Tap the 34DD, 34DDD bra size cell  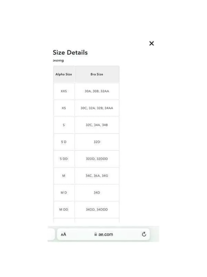point(97,209)
